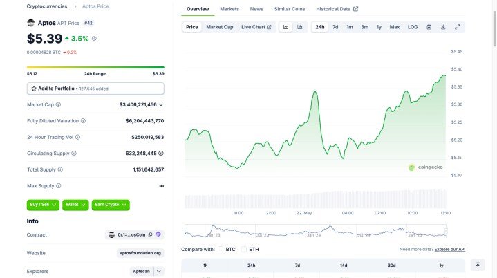Click the 1h column header
This screenshot has width=497, height=278.
pos(205,266)
